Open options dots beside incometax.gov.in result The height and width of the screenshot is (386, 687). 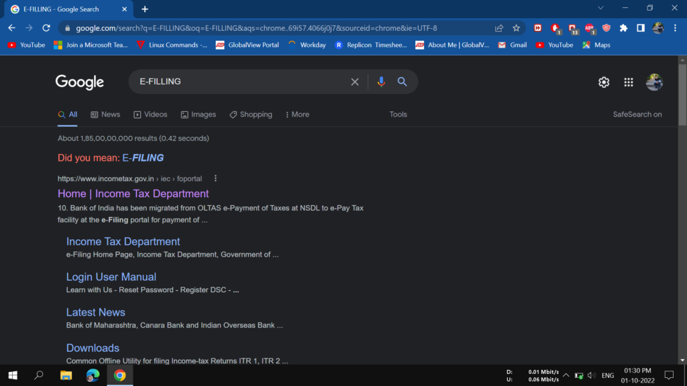coord(215,178)
